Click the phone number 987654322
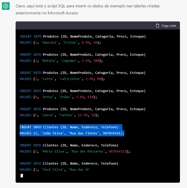Image resolution: width=187 pixels, height=188 pixels. point(118,151)
